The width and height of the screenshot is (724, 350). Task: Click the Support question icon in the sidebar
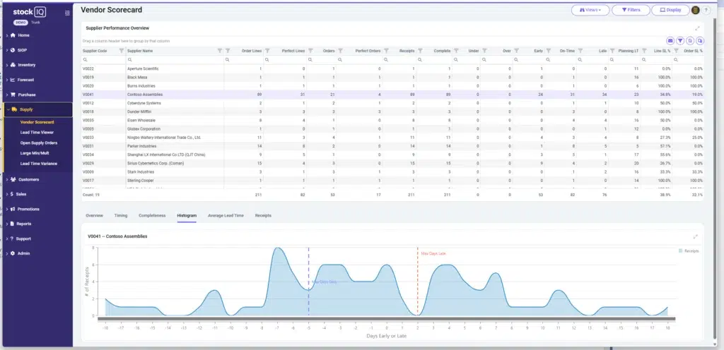point(12,239)
